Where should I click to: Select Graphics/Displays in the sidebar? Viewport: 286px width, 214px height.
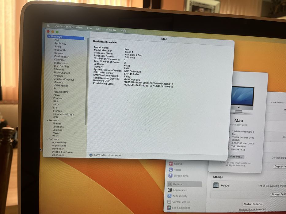(64, 79)
